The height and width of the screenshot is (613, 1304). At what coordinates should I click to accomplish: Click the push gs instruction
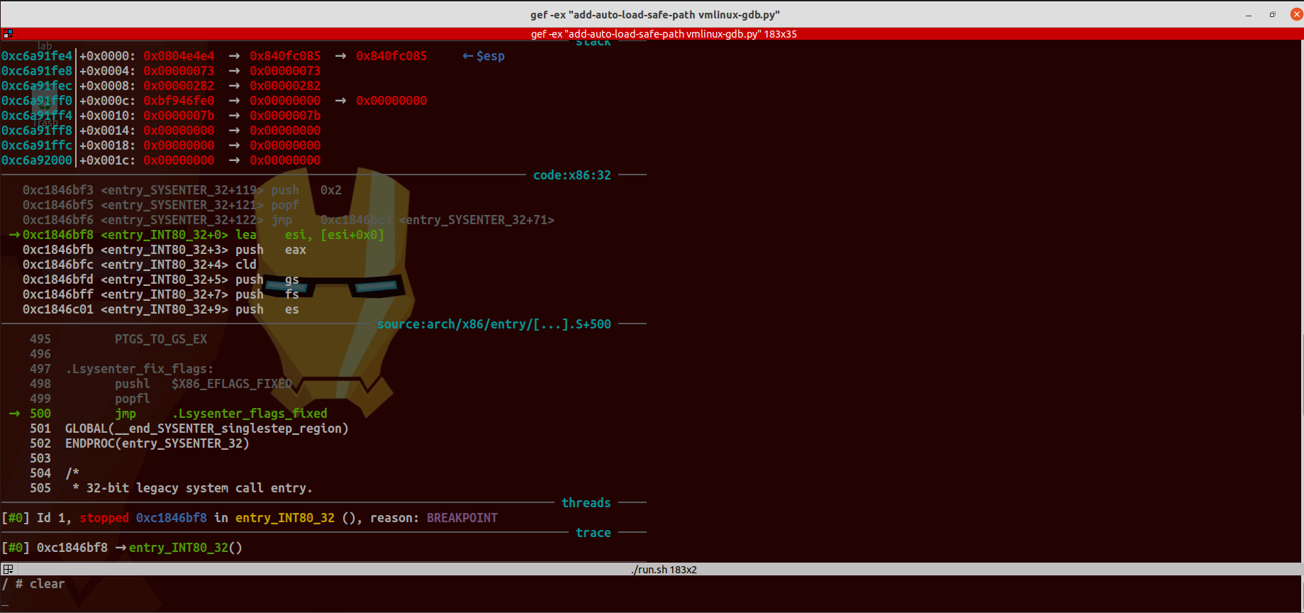pos(161,280)
